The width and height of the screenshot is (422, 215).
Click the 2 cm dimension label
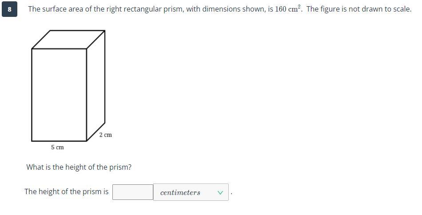tap(106, 135)
